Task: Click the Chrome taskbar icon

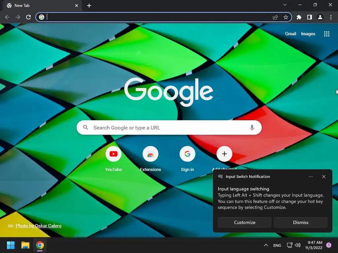Action: click(40, 245)
